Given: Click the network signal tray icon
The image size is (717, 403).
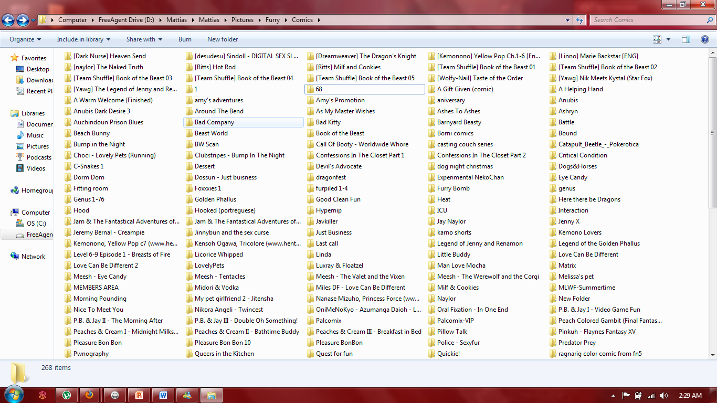Looking at the screenshot, I should tap(651, 396).
